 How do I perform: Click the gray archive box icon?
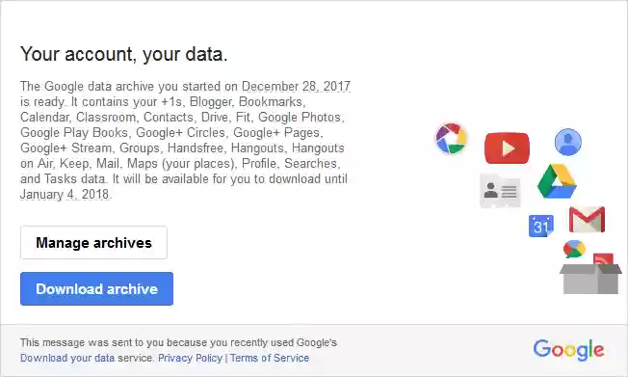(590, 279)
